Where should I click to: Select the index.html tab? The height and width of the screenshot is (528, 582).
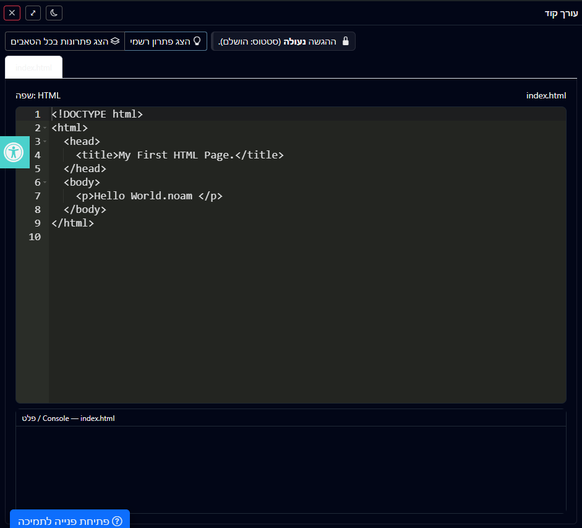coord(34,67)
